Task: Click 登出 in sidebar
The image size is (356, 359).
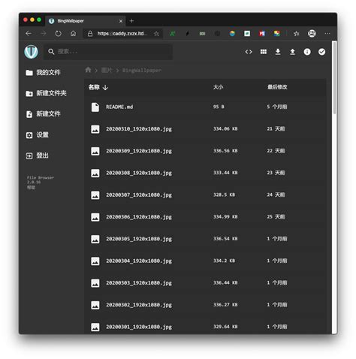Action: click(x=37, y=155)
